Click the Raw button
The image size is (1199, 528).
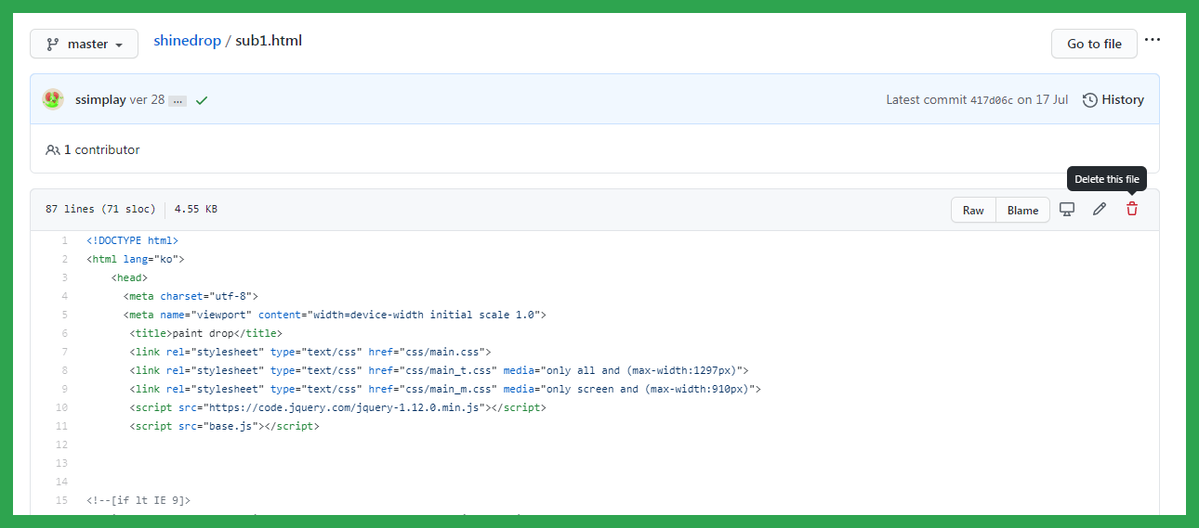[973, 210]
